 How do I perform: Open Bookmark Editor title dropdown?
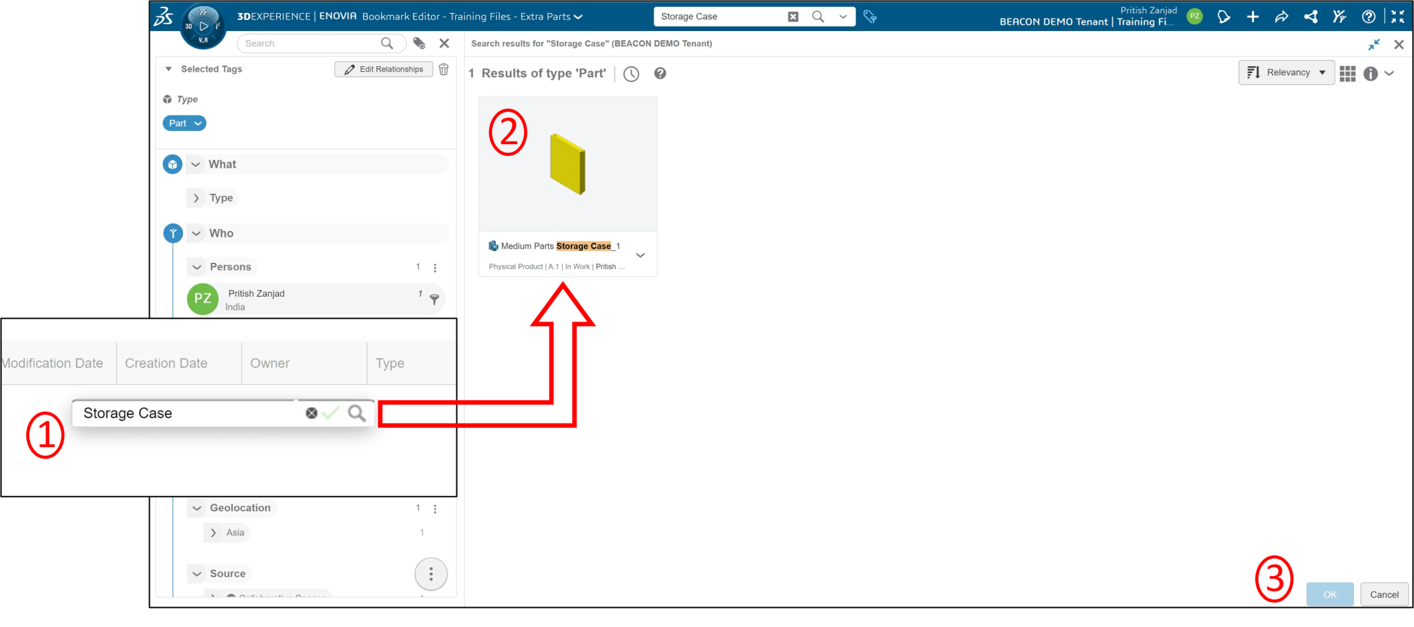578,17
